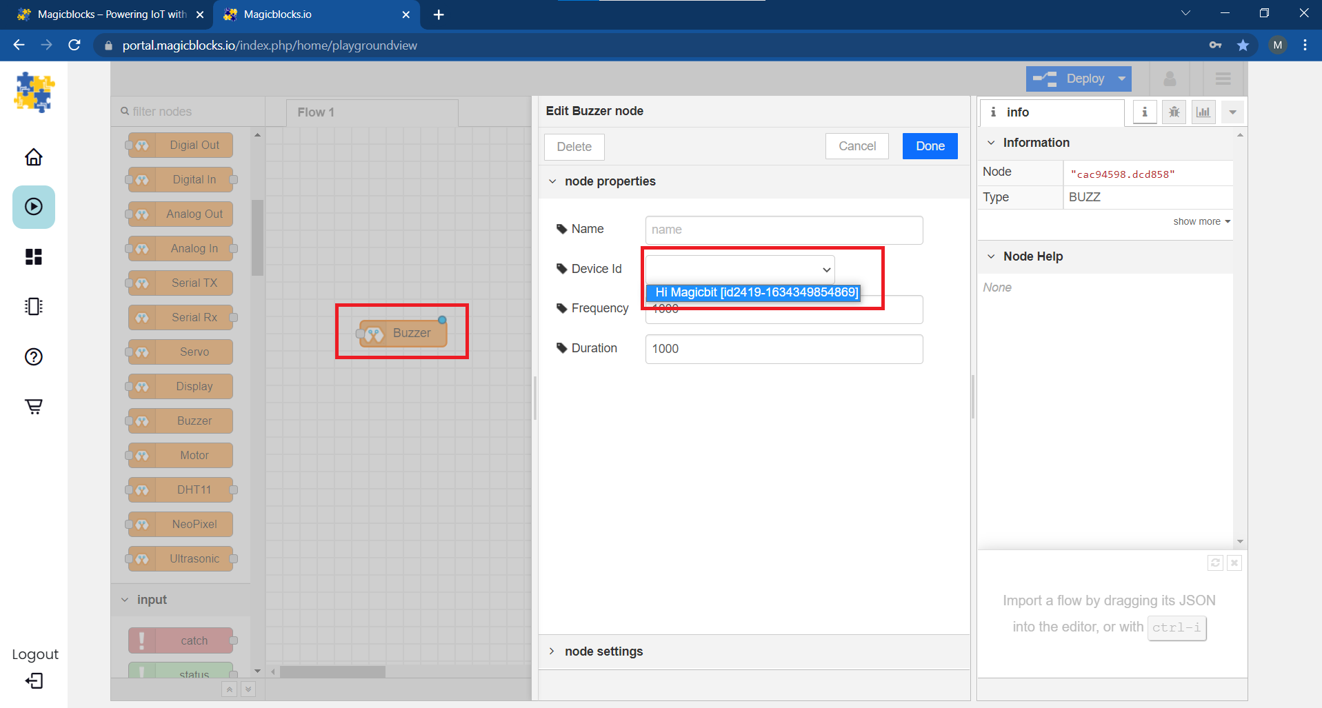Screen dimensions: 1322x708
Task: Open the Dashboard grid icon
Action: click(33, 256)
